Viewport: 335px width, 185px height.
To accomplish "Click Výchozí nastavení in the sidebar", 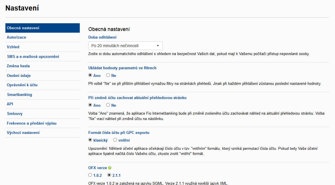I will pyautogui.click(x=23, y=133).
